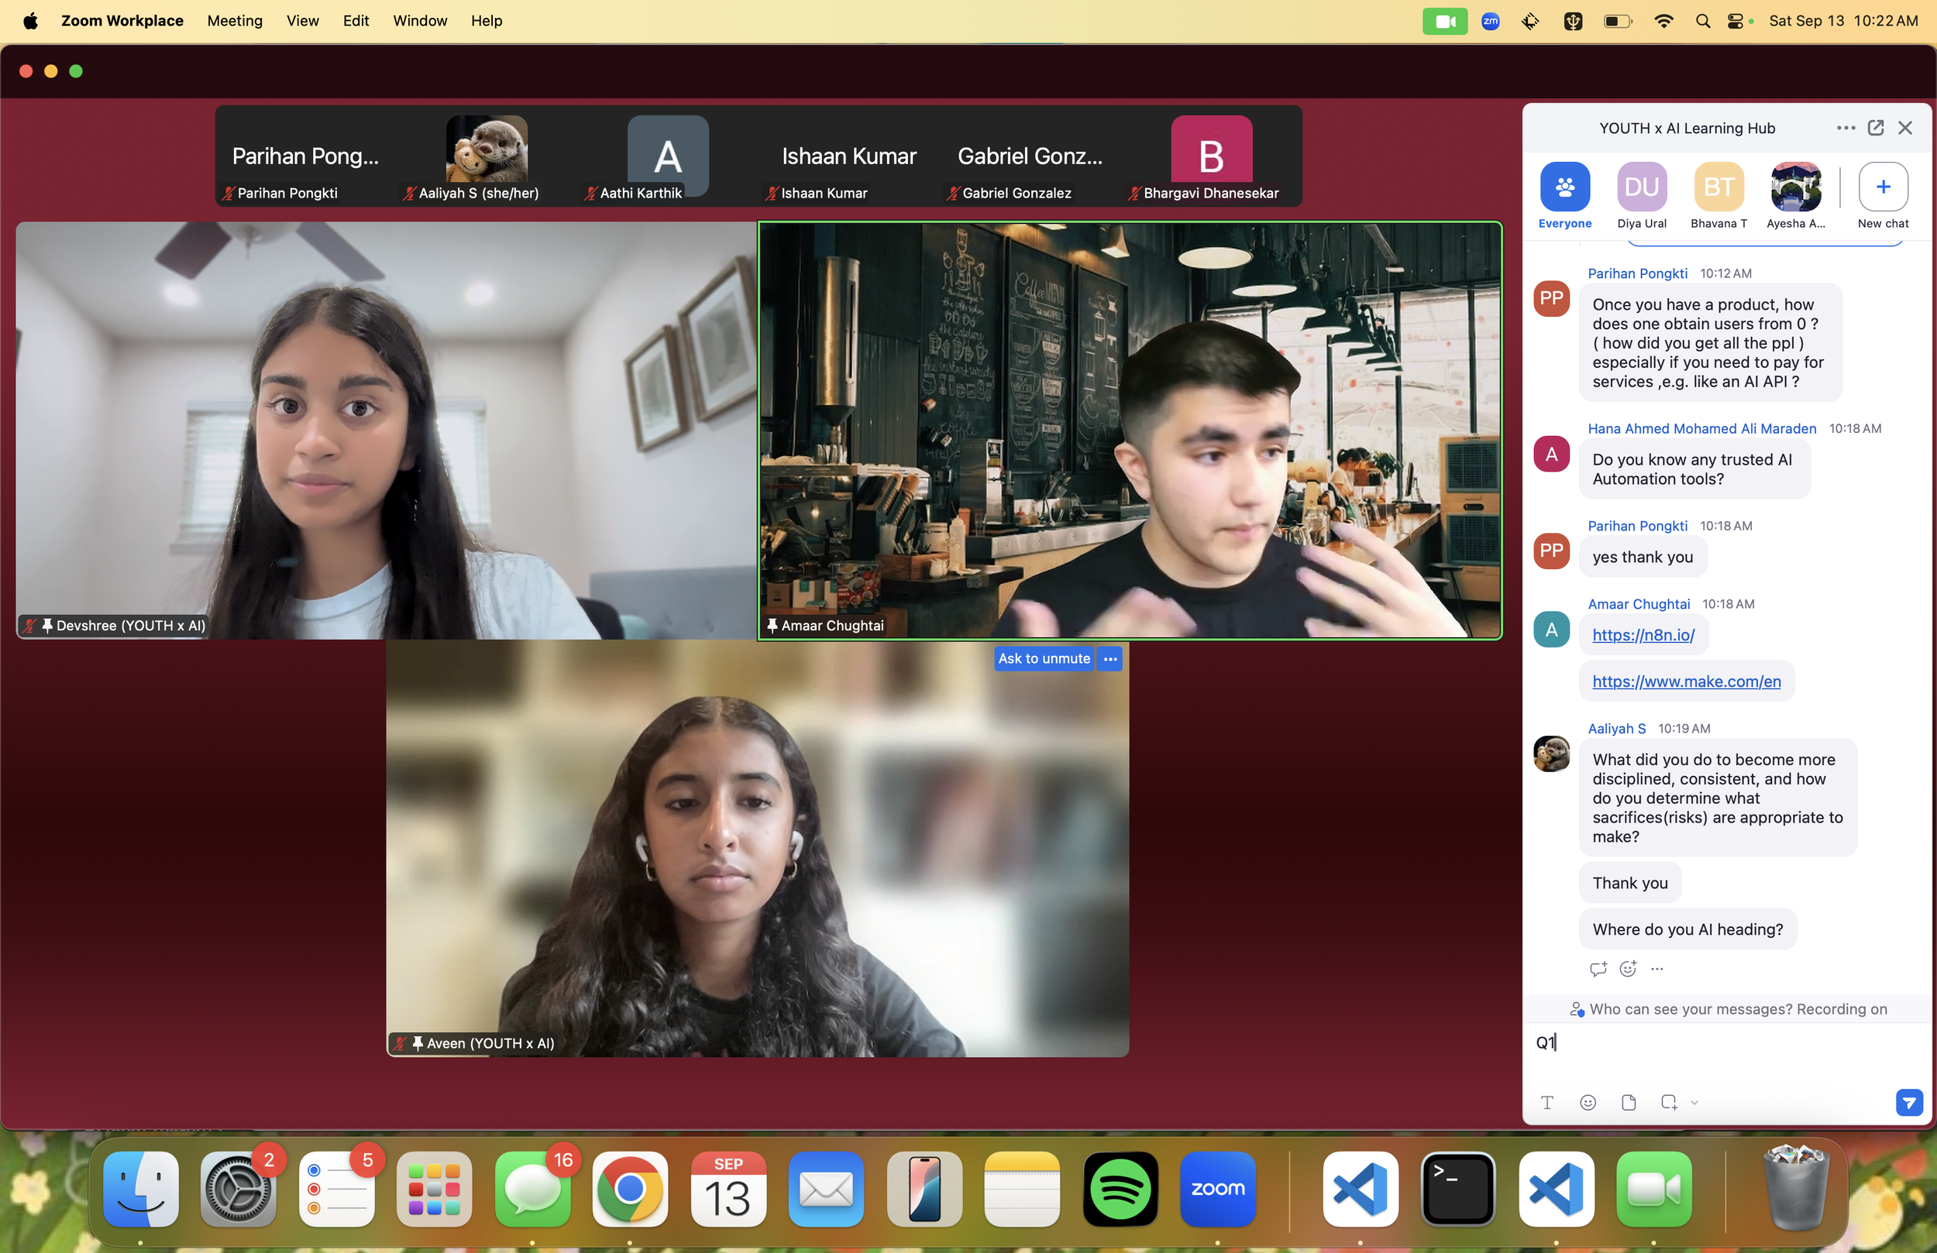Open the n8n.io link in chat

[1643, 636]
